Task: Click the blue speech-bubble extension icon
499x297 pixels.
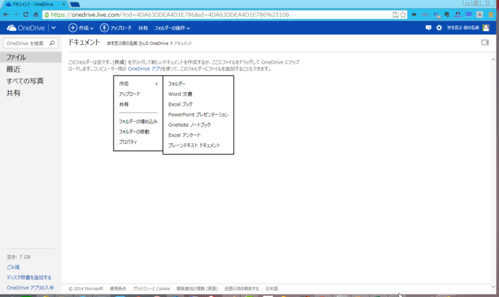Action: (x=468, y=14)
